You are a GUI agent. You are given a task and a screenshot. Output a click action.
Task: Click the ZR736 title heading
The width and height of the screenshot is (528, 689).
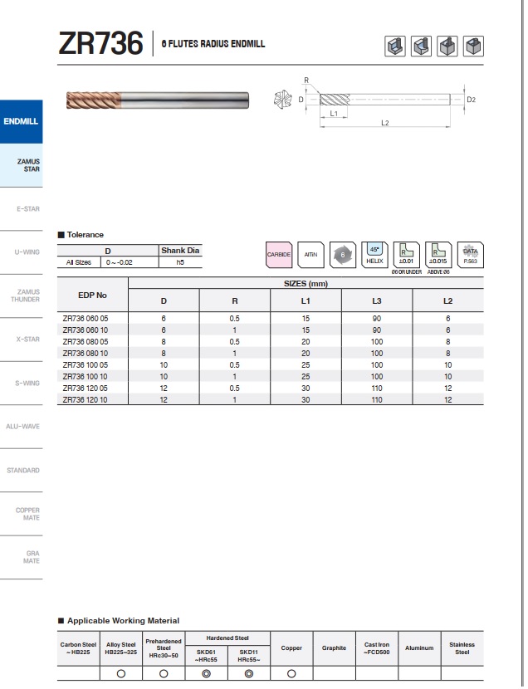point(100,43)
